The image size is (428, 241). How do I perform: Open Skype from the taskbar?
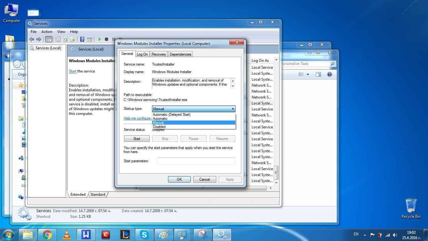tap(144, 234)
